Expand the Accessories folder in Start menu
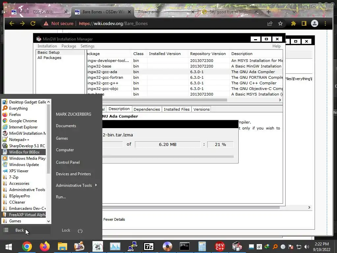Viewport: 337px width, 253px height. coord(24,183)
